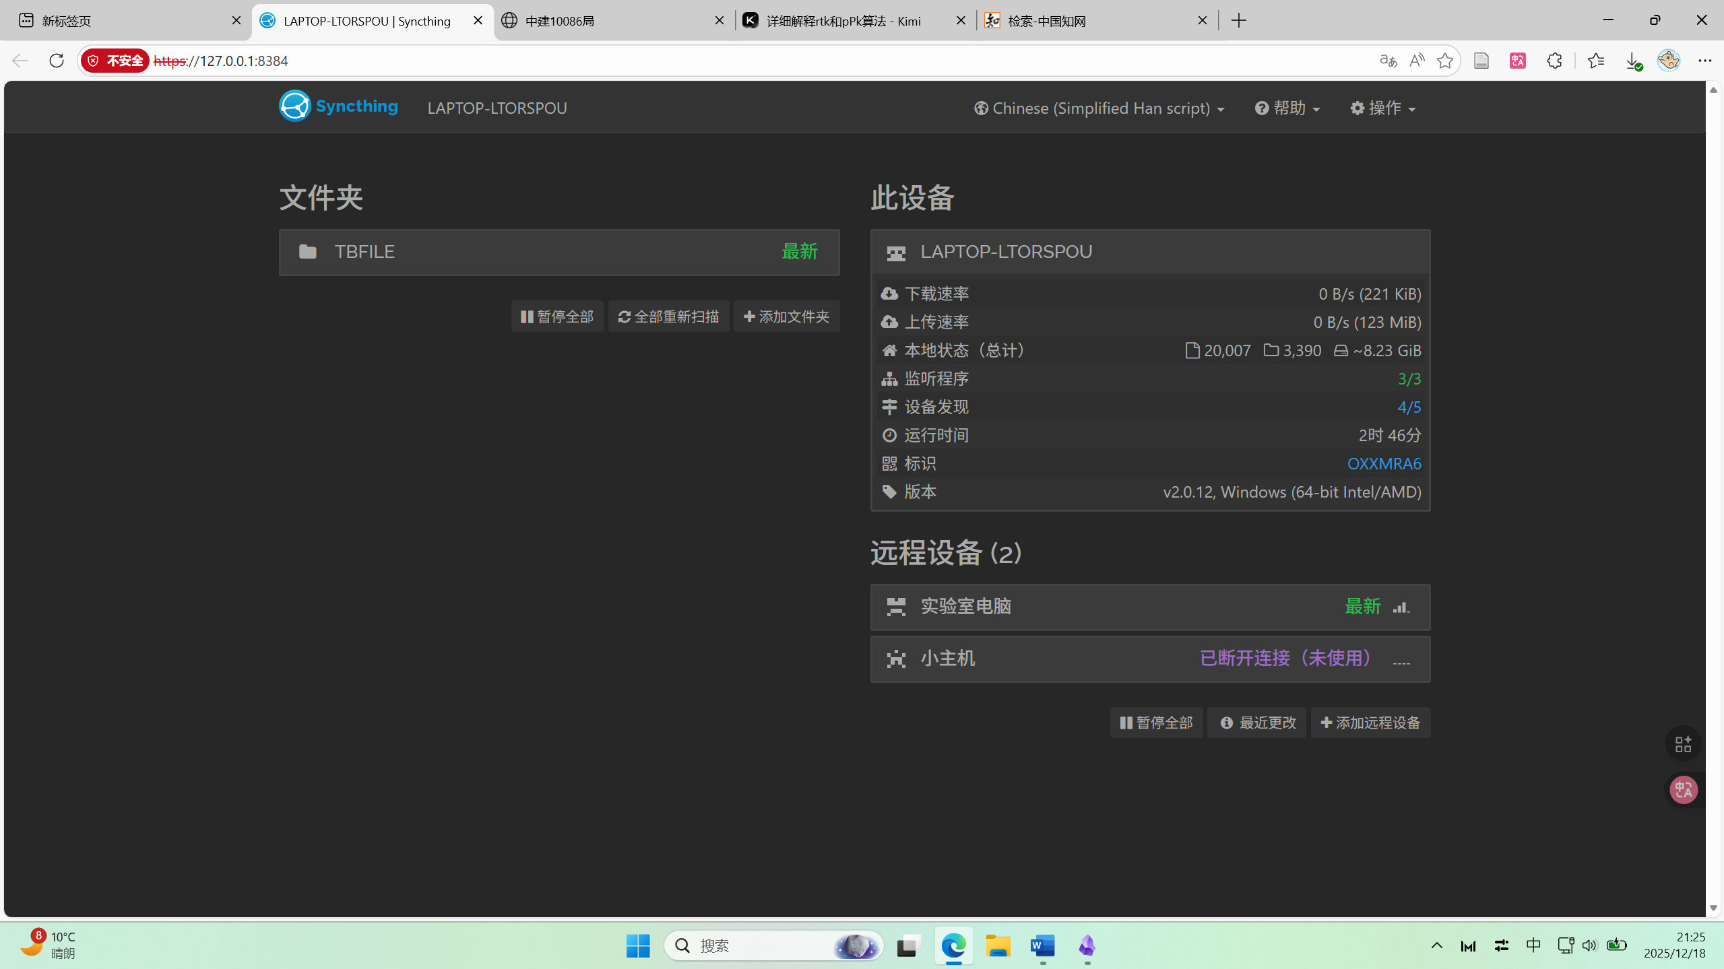This screenshot has width=1724, height=969.
Task: Expand the TBFILE folder panel
Action: tap(559, 252)
